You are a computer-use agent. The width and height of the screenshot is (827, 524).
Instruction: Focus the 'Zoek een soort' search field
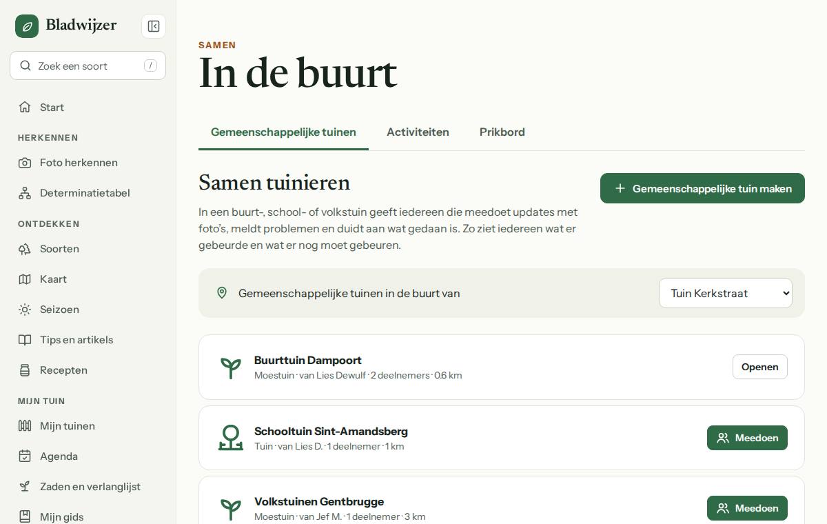coord(88,65)
